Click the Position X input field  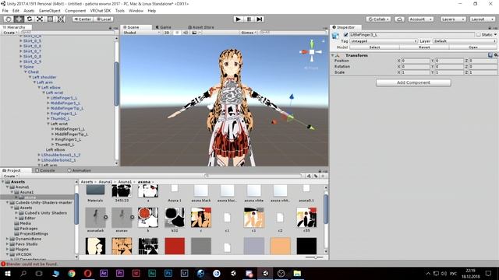(x=416, y=61)
